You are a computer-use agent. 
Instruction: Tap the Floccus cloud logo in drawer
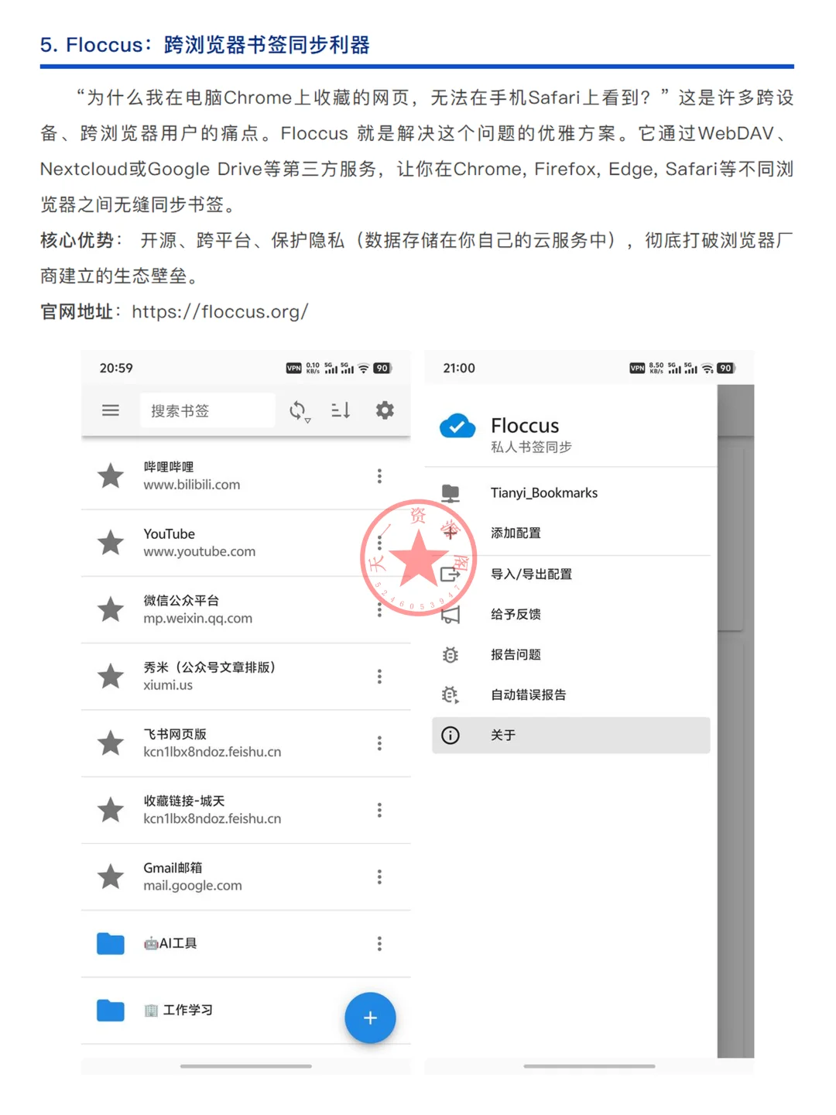coord(457,426)
